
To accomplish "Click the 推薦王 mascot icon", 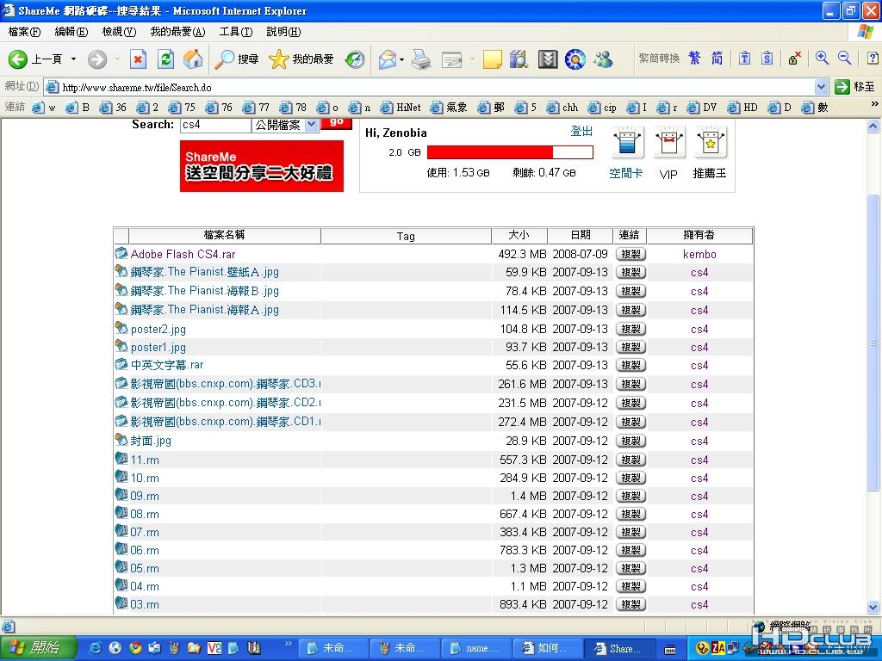I will click(x=711, y=142).
